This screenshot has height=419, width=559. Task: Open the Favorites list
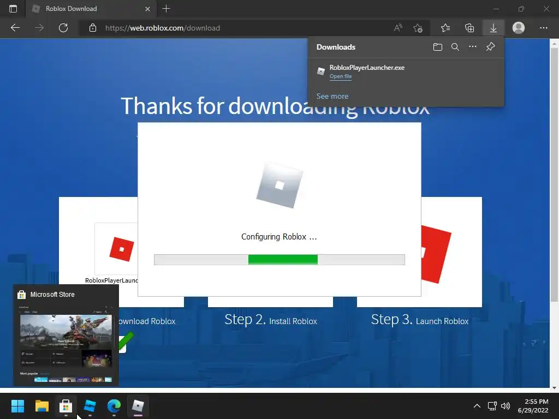pyautogui.click(x=445, y=28)
